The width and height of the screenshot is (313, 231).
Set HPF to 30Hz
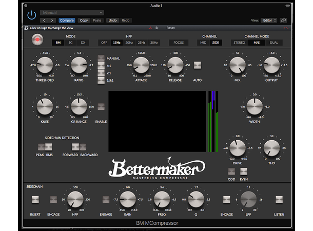(154, 43)
